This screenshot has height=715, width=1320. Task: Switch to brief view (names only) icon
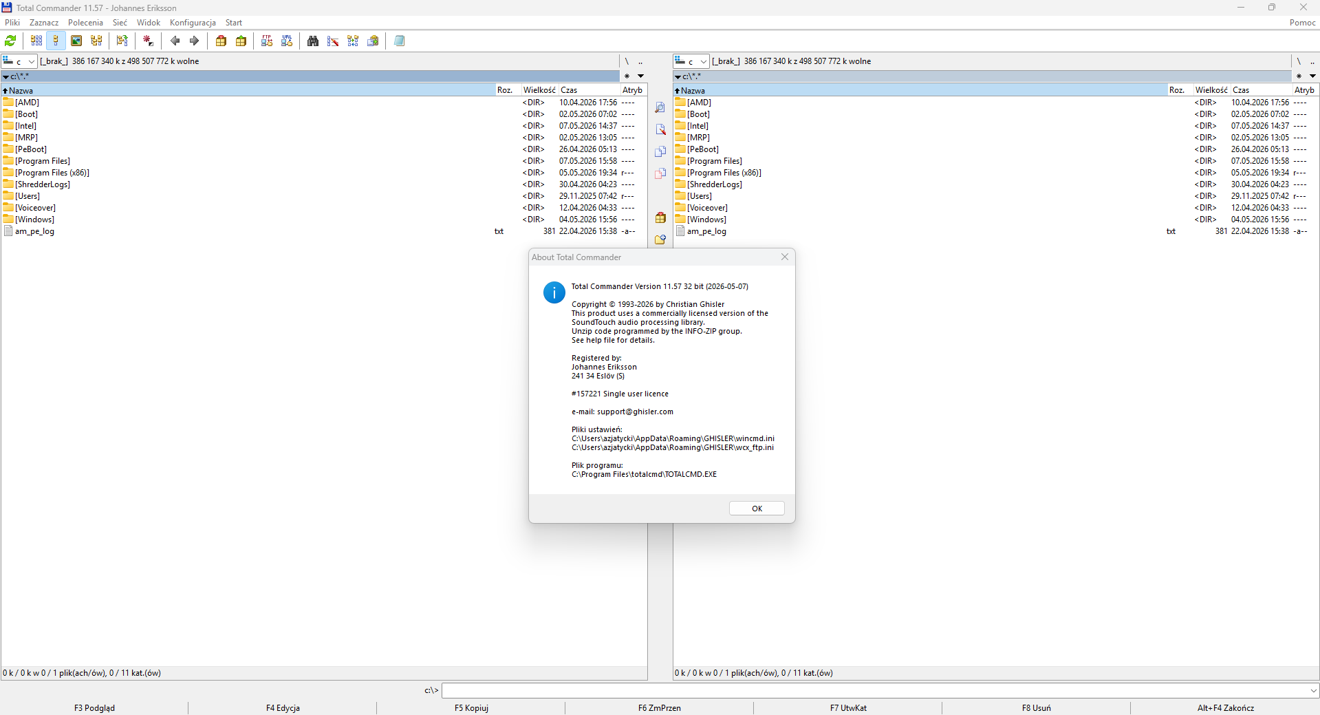pos(36,41)
